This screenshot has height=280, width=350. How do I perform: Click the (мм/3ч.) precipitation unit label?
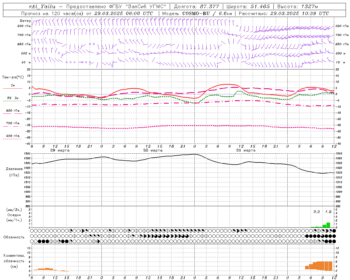(14, 210)
